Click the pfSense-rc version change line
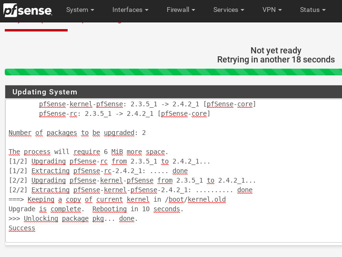 pyautogui.click(x=124, y=114)
